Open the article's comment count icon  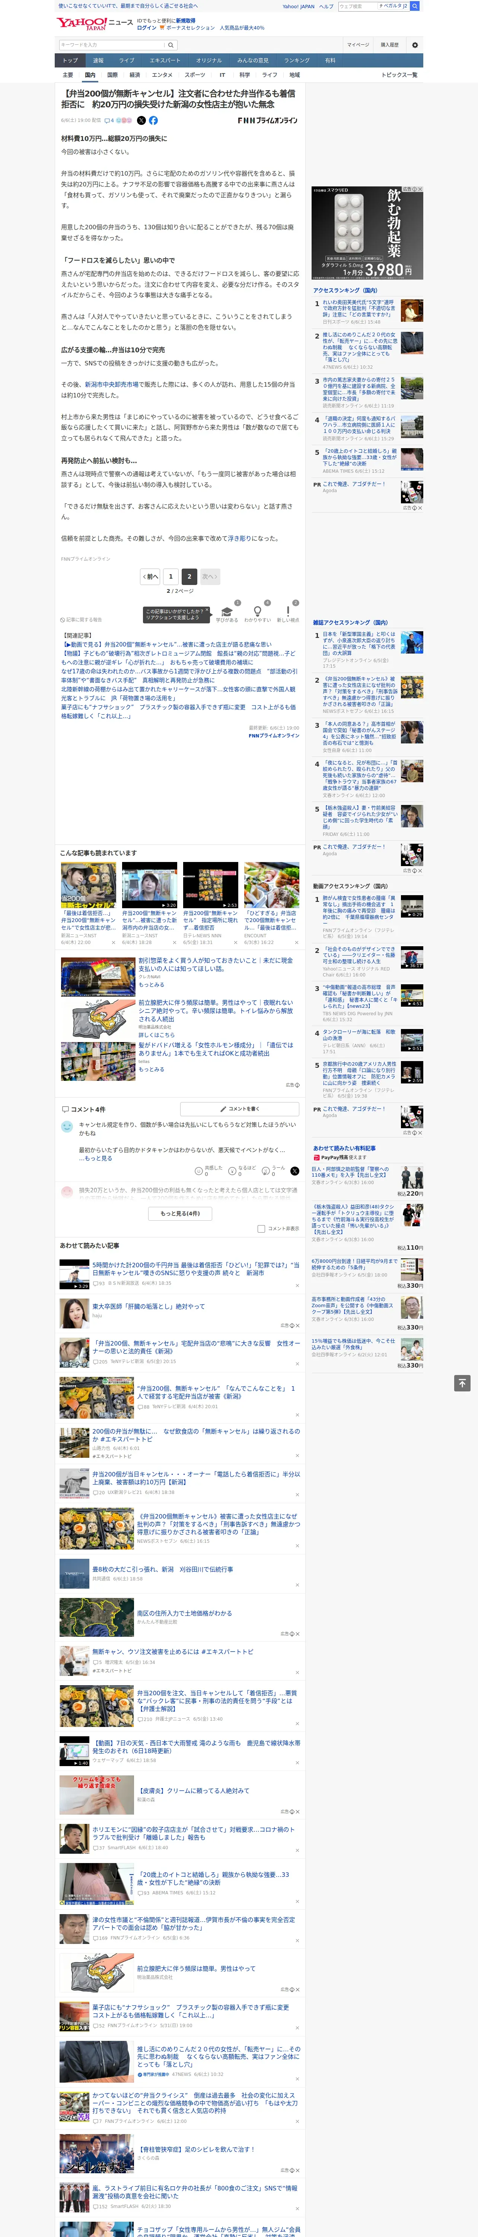[x=109, y=121]
